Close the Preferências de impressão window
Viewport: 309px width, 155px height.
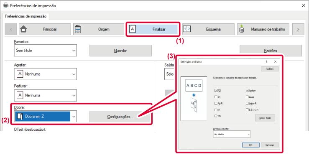[x=304, y=5]
